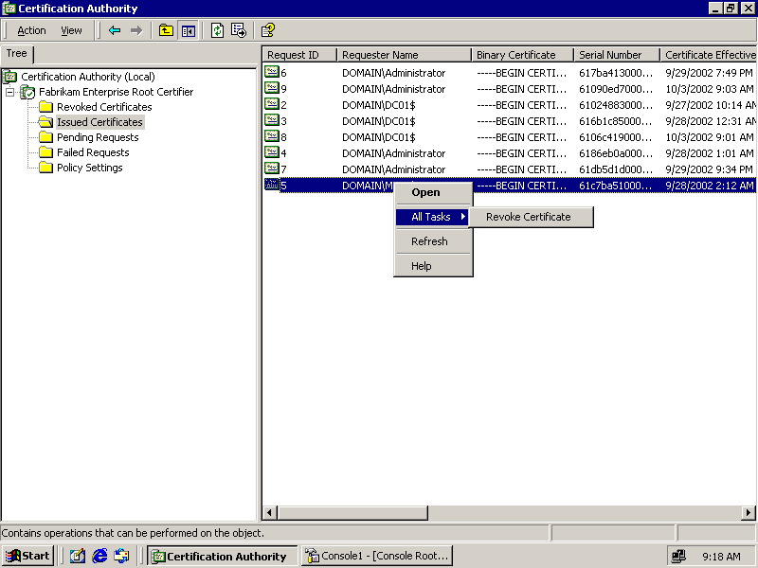Click the Back arrow toolbar icon
This screenshot has width=758, height=568.
[x=115, y=30]
